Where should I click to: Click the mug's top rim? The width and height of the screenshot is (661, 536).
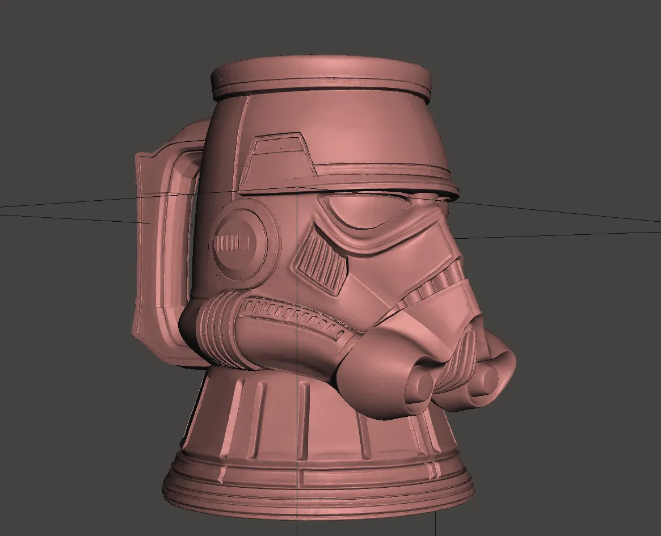[x=321, y=80]
